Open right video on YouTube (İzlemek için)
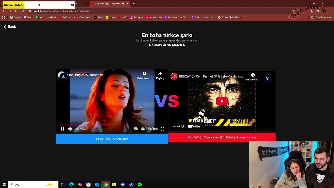This screenshot has height=188, width=334. (x=185, y=126)
